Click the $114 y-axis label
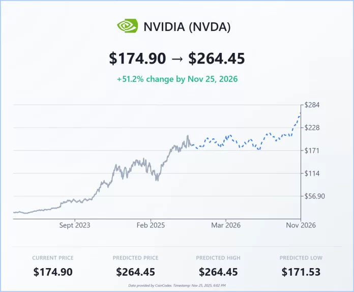The image size is (354, 292). click(311, 173)
